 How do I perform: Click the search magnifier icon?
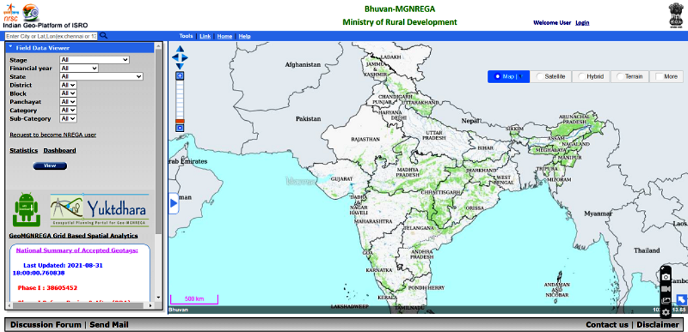pyautogui.click(x=103, y=36)
